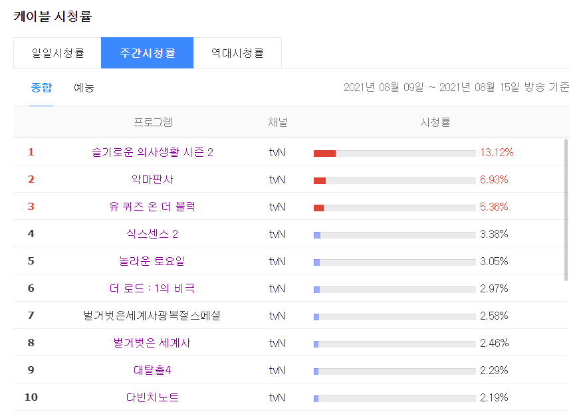Click the 5.36% rating bar
587x414 pixels.
395,208
